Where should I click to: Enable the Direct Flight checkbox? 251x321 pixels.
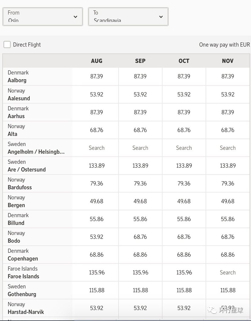tap(7, 45)
